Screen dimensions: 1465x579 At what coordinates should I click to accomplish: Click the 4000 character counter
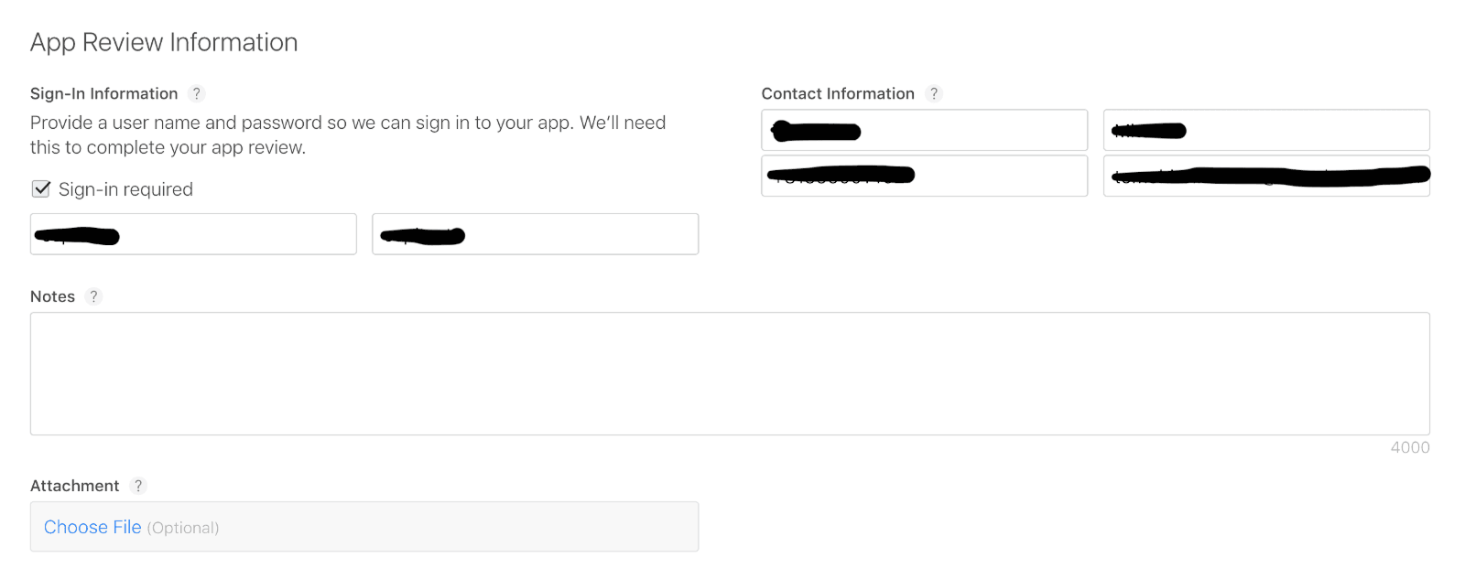tap(1410, 447)
